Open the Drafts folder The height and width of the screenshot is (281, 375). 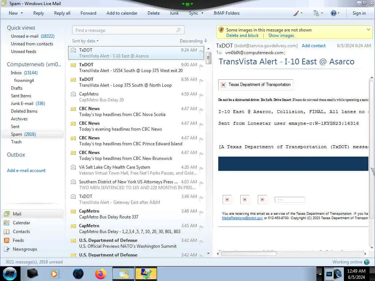click(x=16, y=88)
